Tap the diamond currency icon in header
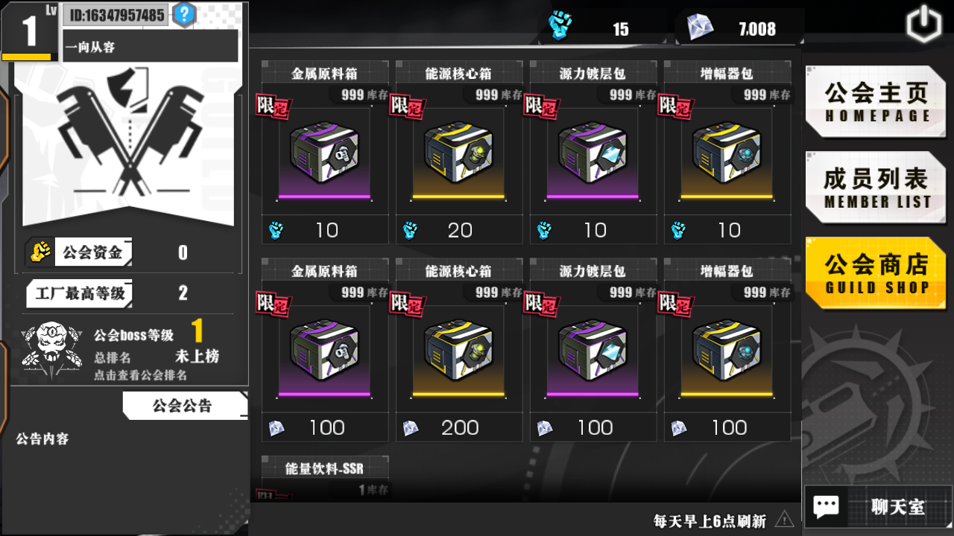Screen dimensions: 954x536 (x=700, y=28)
